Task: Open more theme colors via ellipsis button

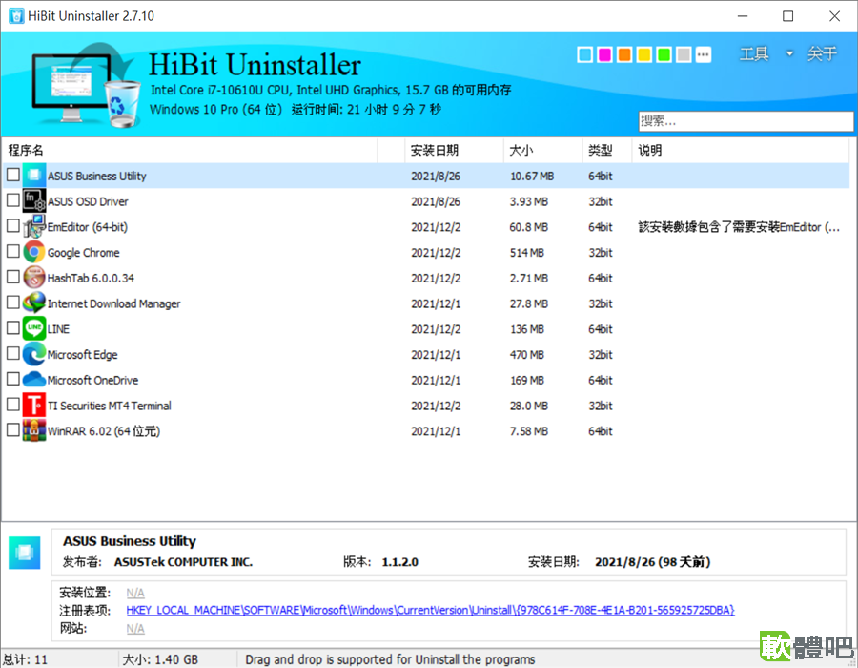Action: point(704,54)
